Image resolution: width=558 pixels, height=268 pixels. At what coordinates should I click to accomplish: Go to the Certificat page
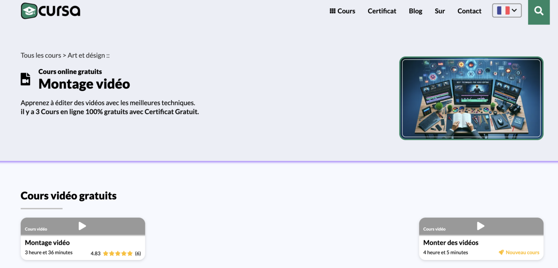coord(382,11)
